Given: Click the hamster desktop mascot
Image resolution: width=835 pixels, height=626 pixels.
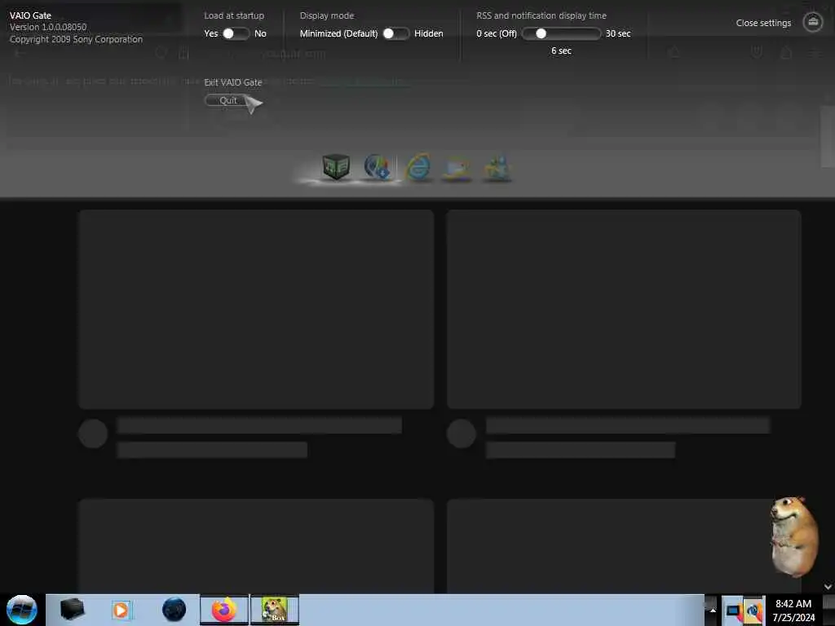Looking at the screenshot, I should (x=793, y=536).
